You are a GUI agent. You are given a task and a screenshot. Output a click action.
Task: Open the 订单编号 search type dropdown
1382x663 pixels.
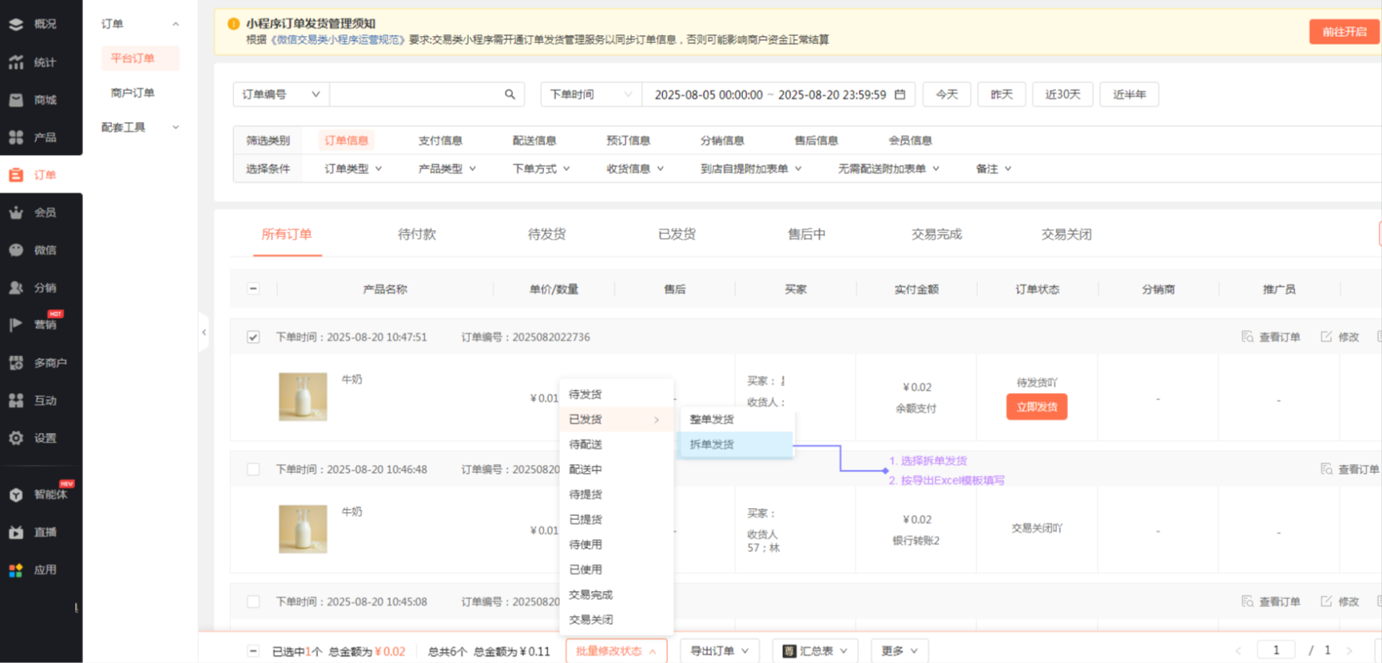pyautogui.click(x=281, y=94)
